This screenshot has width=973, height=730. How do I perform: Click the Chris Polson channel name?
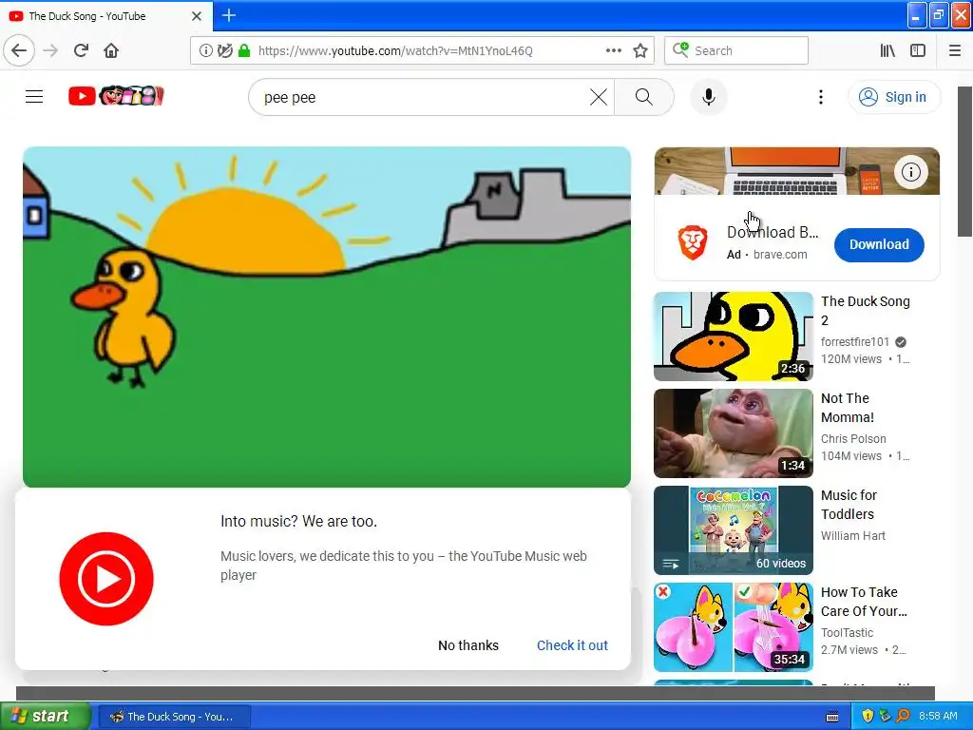[853, 439]
